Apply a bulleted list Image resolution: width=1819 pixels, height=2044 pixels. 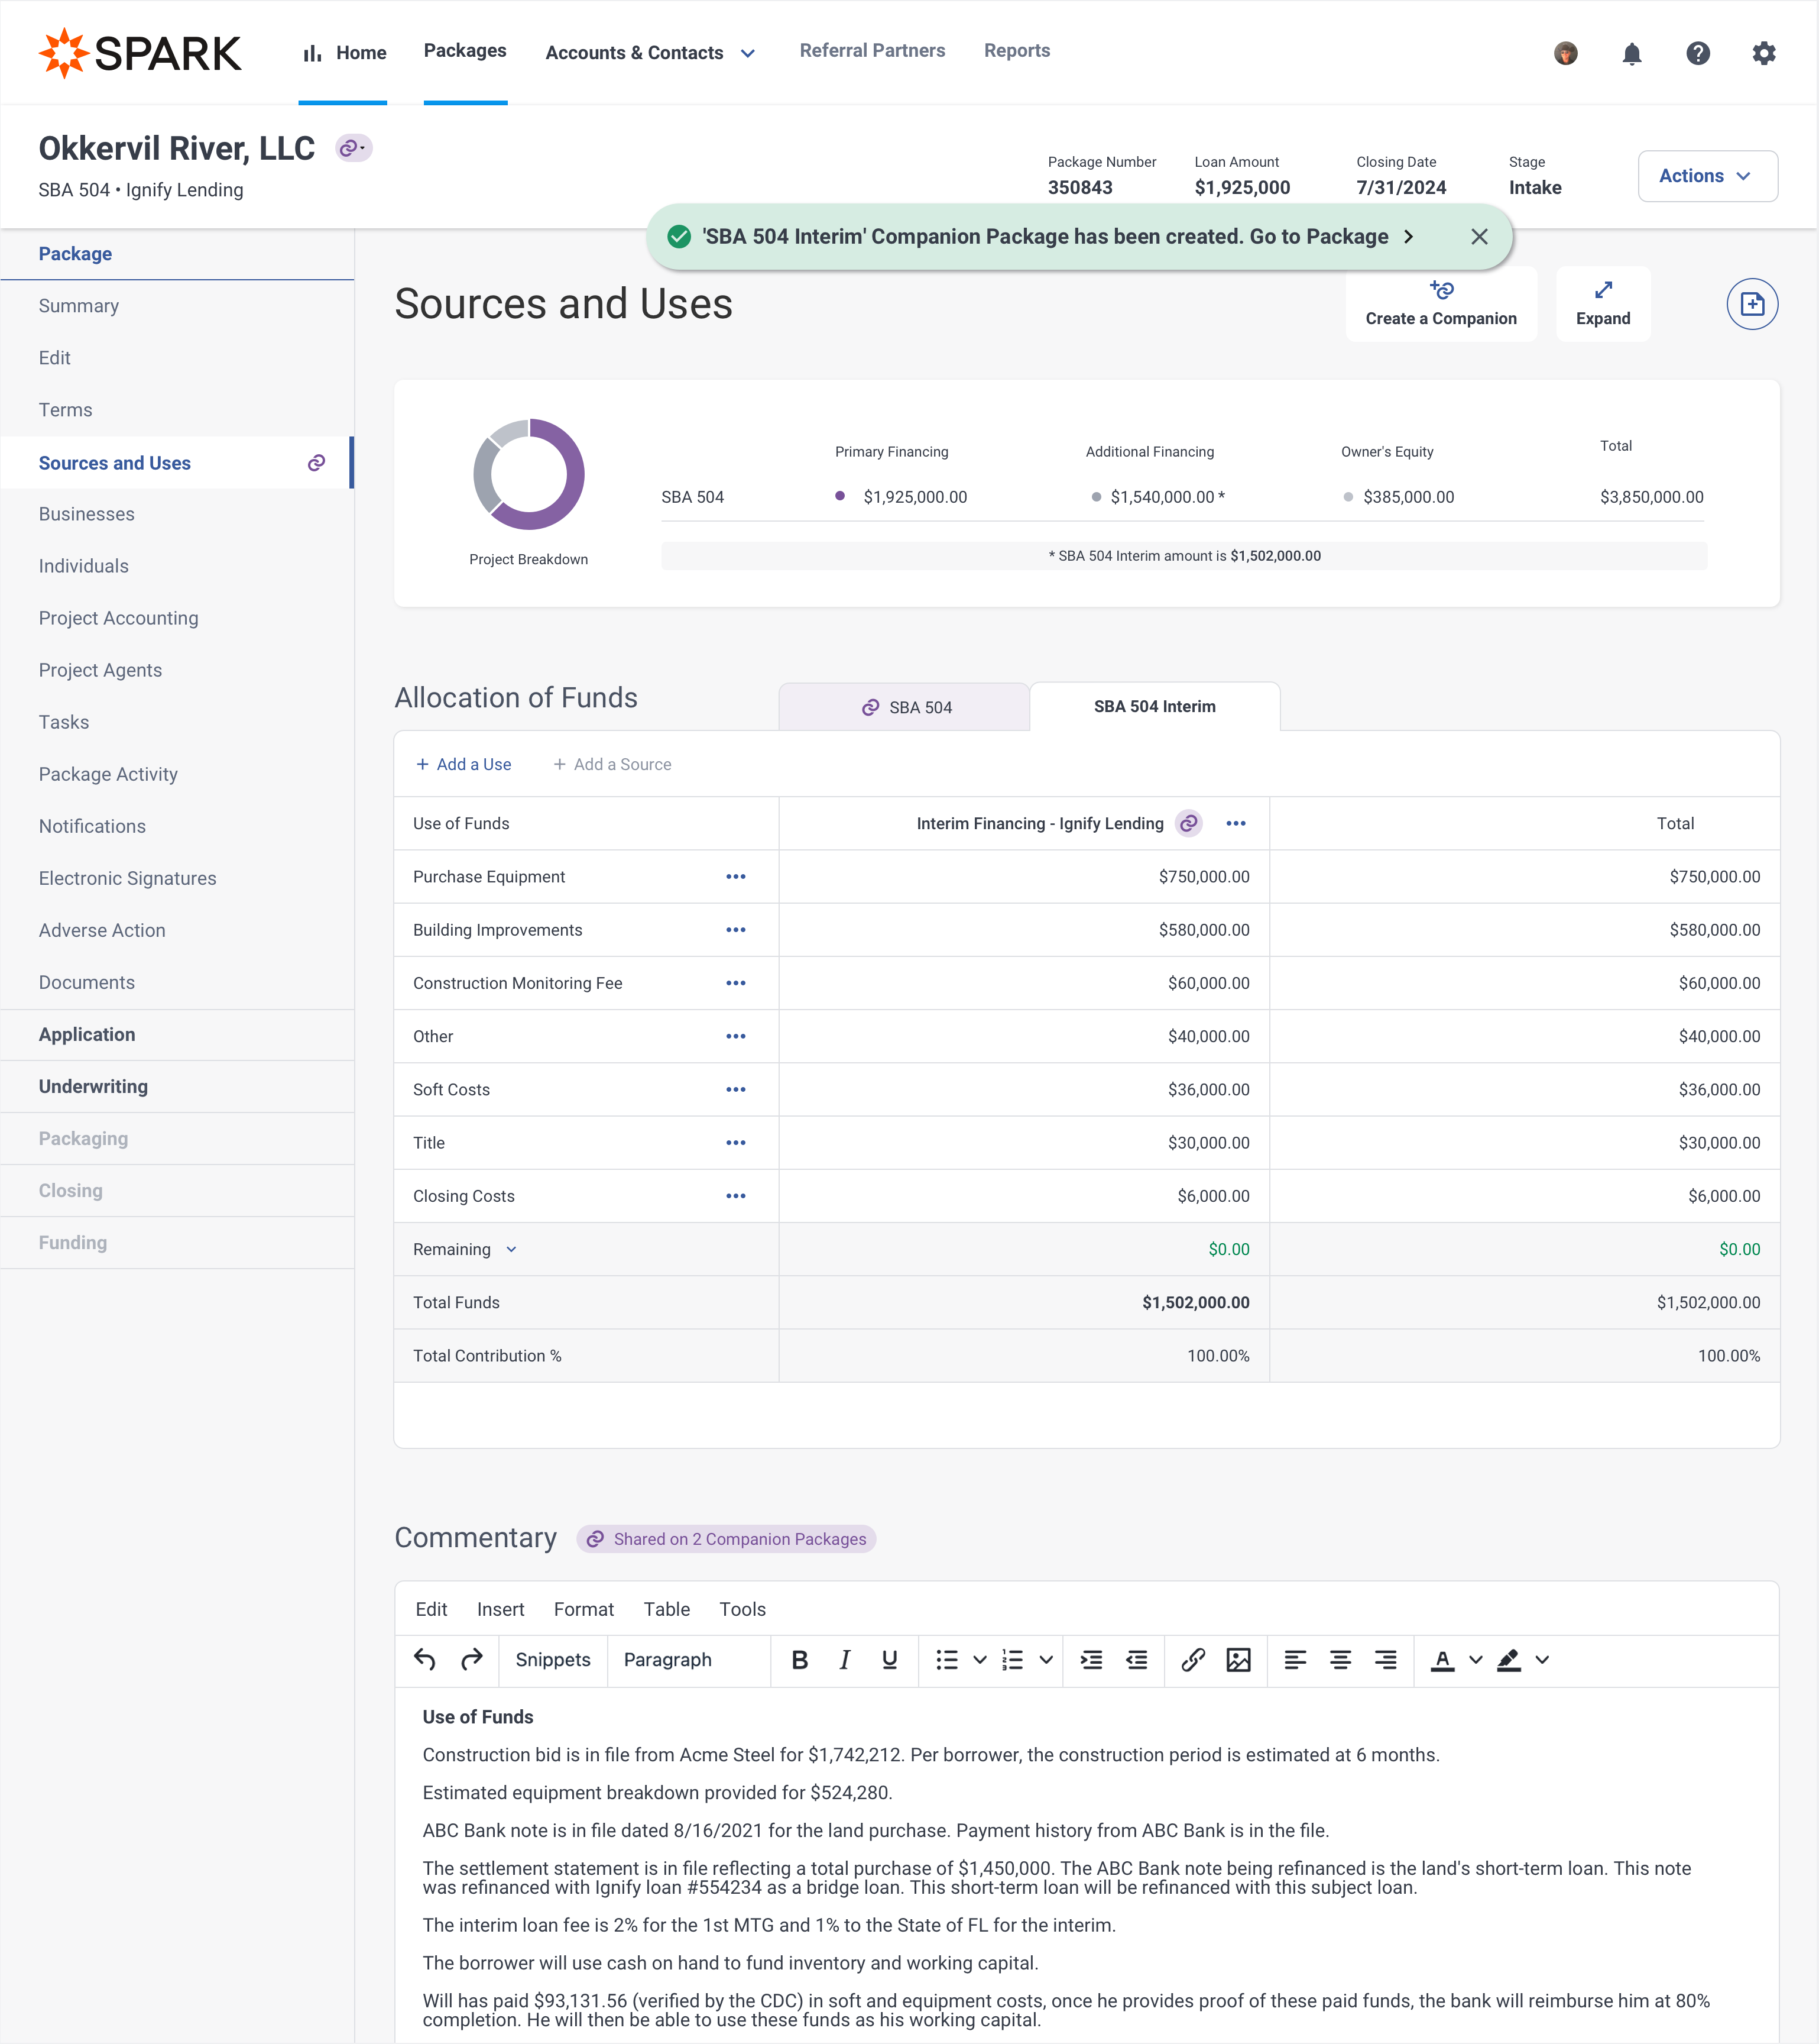[946, 1659]
